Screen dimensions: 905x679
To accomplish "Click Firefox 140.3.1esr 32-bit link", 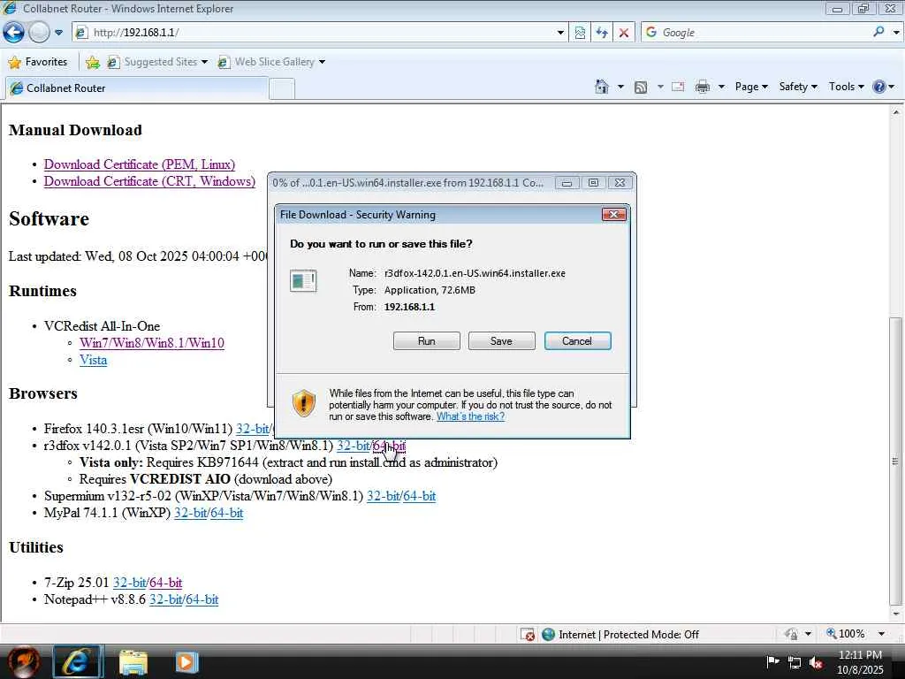I will 252,429.
